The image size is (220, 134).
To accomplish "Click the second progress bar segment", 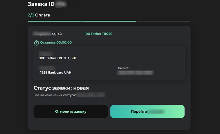I will point(109,21).
